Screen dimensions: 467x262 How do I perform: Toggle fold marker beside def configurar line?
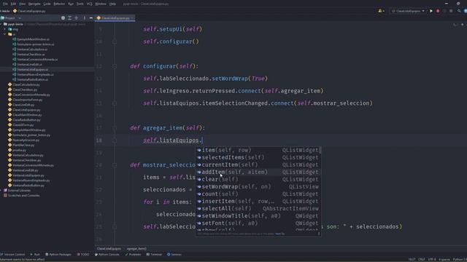(x=115, y=66)
